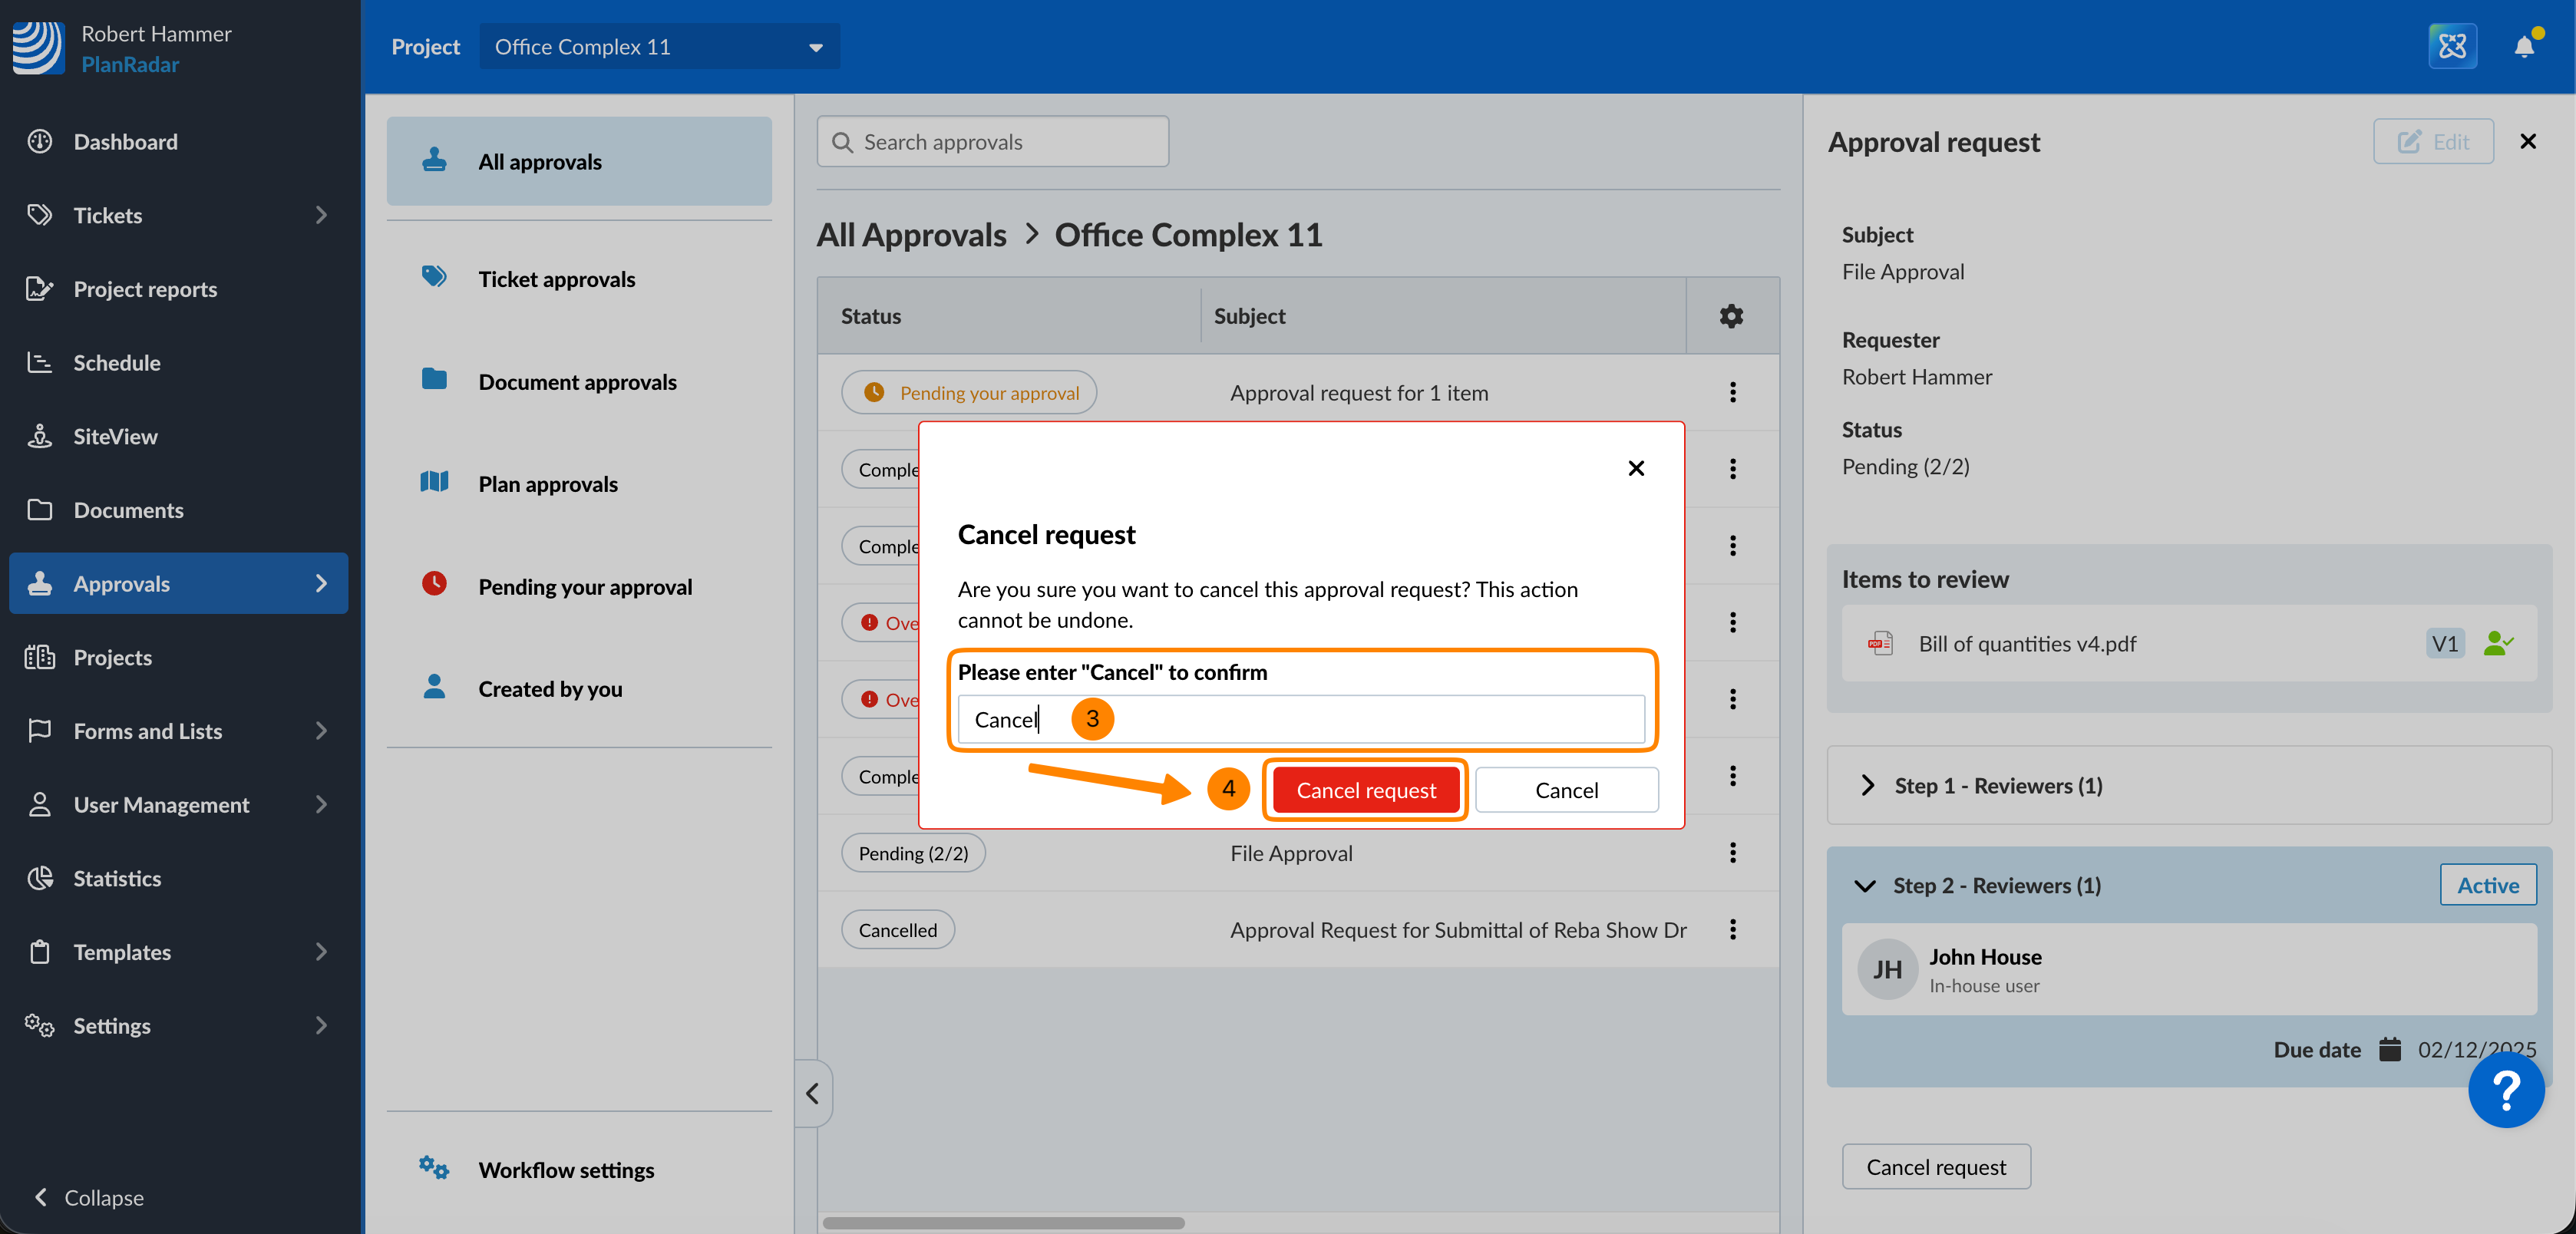Select Pending your approval filter
The width and height of the screenshot is (2576, 1234).
point(584,586)
